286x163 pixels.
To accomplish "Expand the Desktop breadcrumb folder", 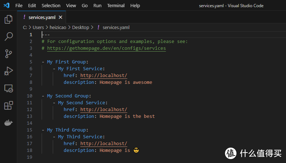I will [x=80, y=27].
